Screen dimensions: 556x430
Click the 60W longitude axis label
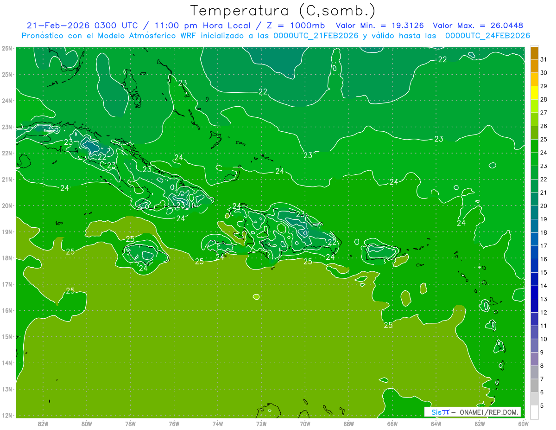click(524, 424)
